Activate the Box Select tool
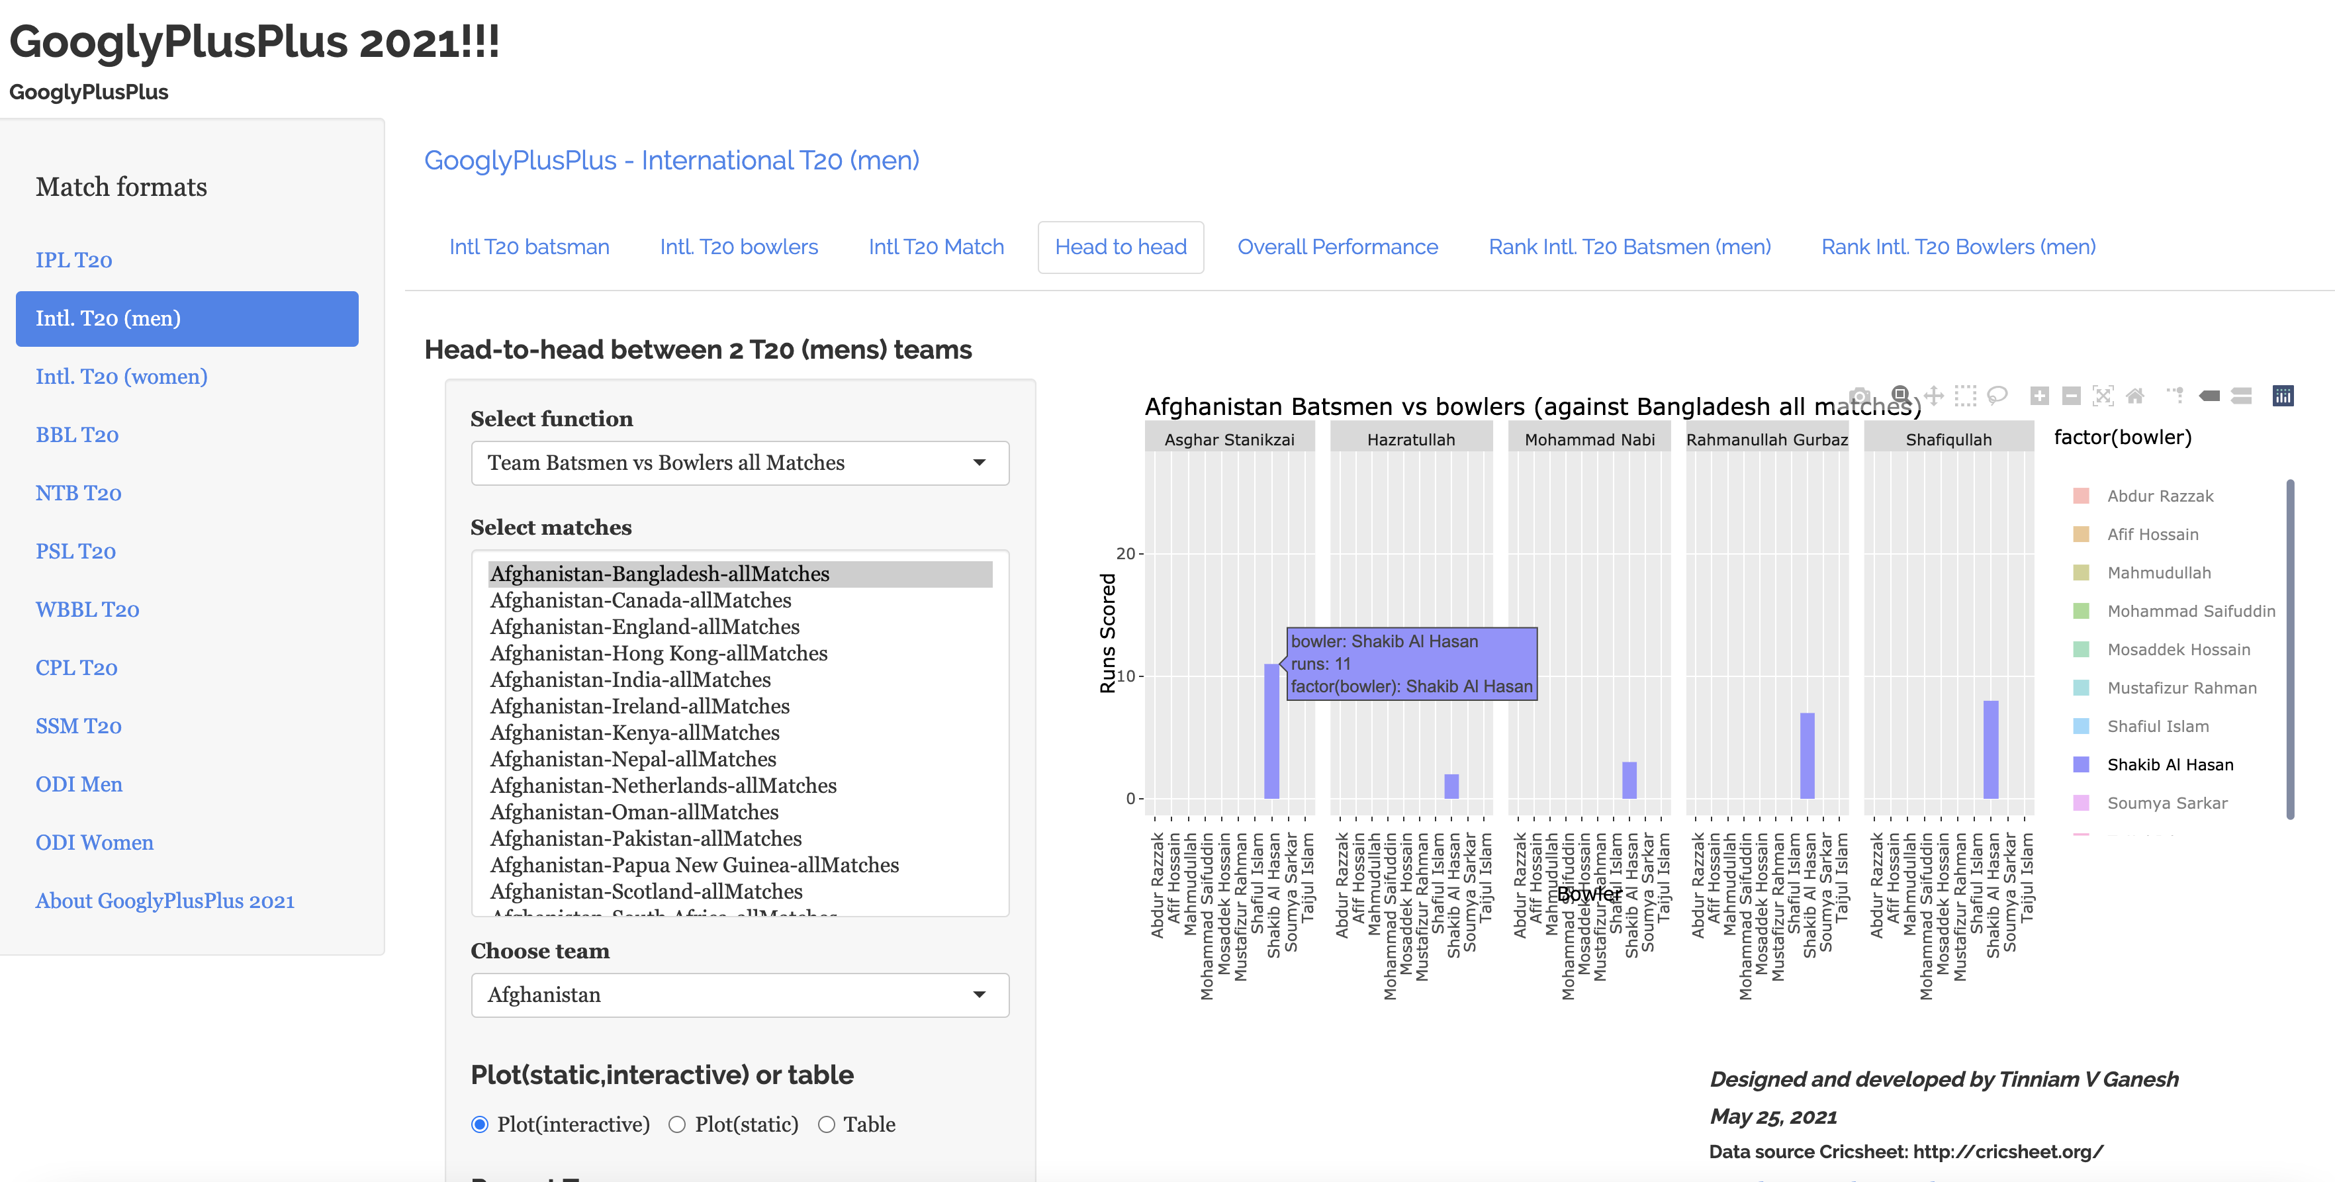Image resolution: width=2335 pixels, height=1182 pixels. 1965,396
